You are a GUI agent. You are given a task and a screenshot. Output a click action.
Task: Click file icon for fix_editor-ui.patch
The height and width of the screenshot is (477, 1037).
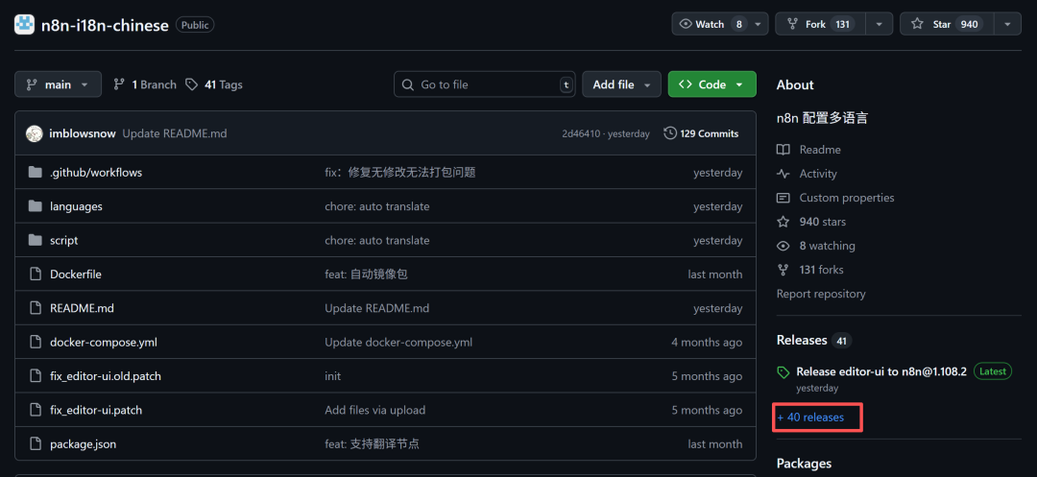[36, 410]
